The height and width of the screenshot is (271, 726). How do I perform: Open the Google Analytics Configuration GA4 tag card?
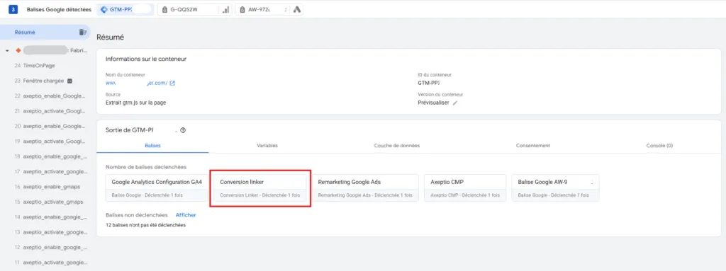pos(157,188)
